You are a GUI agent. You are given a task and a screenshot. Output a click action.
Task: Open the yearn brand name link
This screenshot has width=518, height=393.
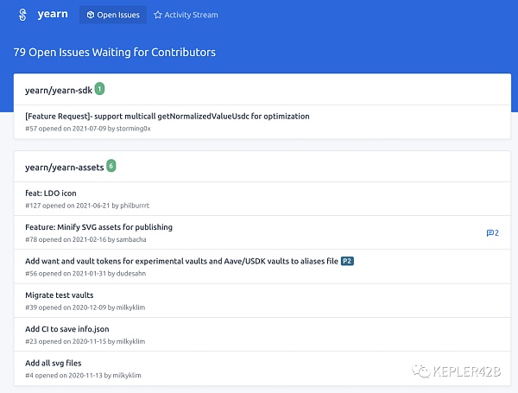[53, 14]
